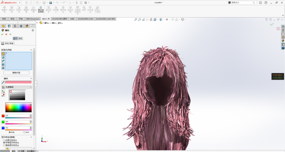This screenshot has width=285, height=152.
Task: Switch to the SOLIDWORKS add-ins tab
Action: pos(60,19)
